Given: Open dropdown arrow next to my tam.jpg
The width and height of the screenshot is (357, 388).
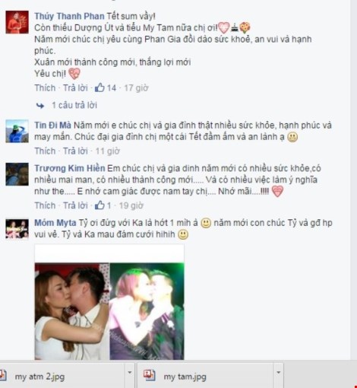Looking at the screenshot, I should 279,373.
